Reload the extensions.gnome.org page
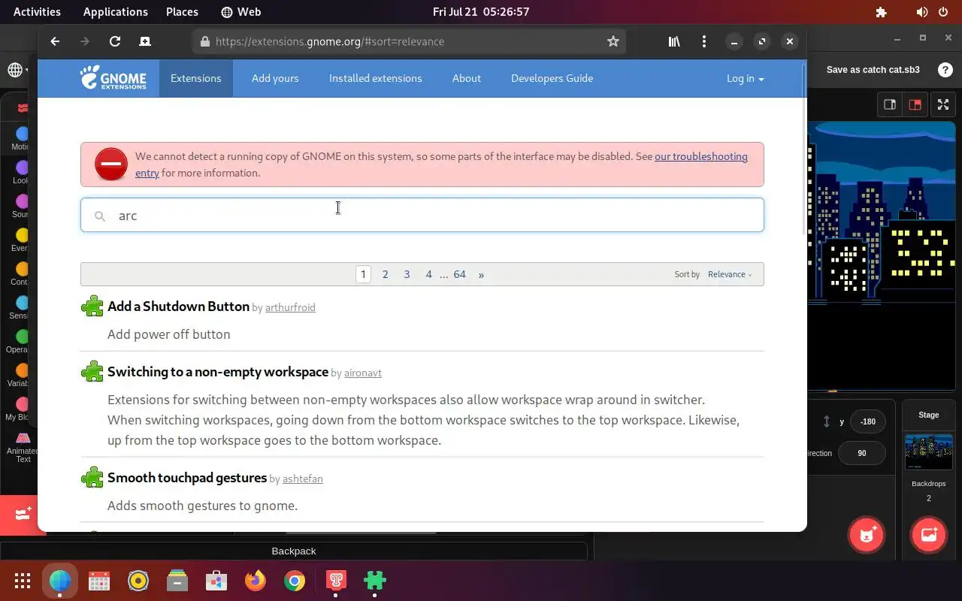Screen dimensions: 962x601 [x=115, y=41]
